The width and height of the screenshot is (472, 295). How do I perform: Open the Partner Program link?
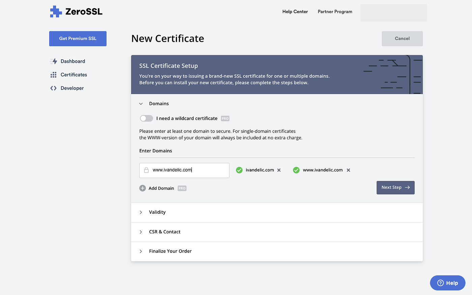[335, 11]
